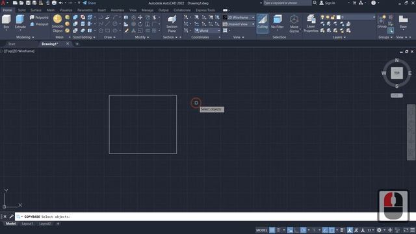This screenshot has width=416, height=234.
Task: Click the Presspull tool
Action: tap(39, 24)
